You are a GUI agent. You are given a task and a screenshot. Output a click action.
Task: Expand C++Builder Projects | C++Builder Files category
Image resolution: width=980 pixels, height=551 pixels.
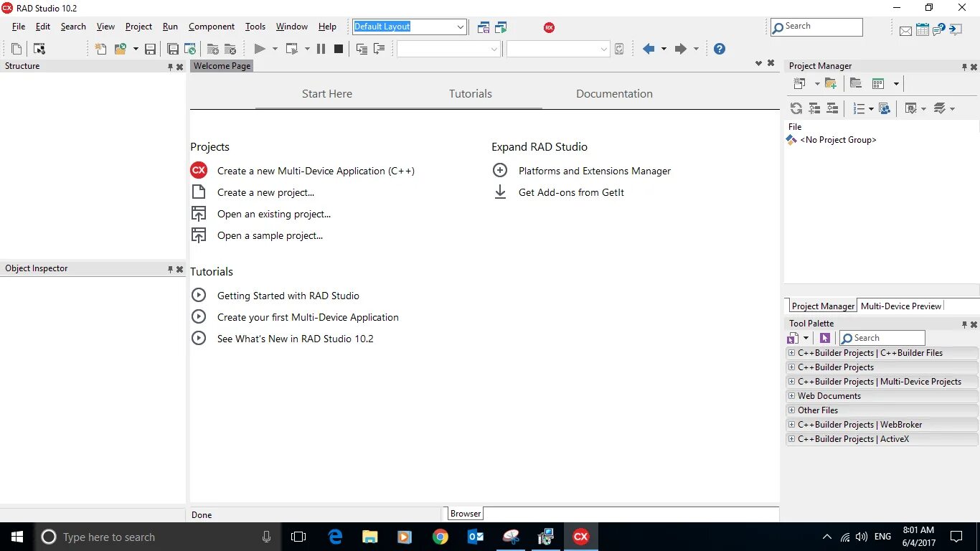coord(791,353)
